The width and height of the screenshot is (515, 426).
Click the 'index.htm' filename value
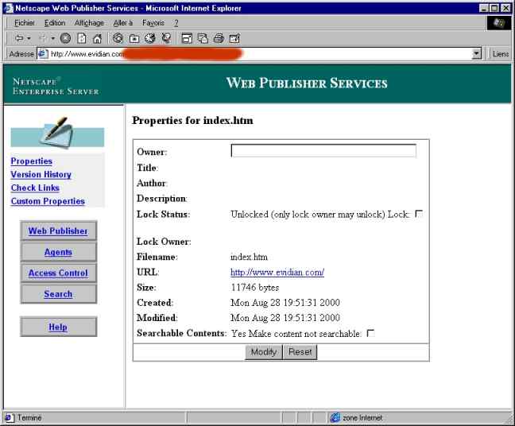click(x=249, y=257)
